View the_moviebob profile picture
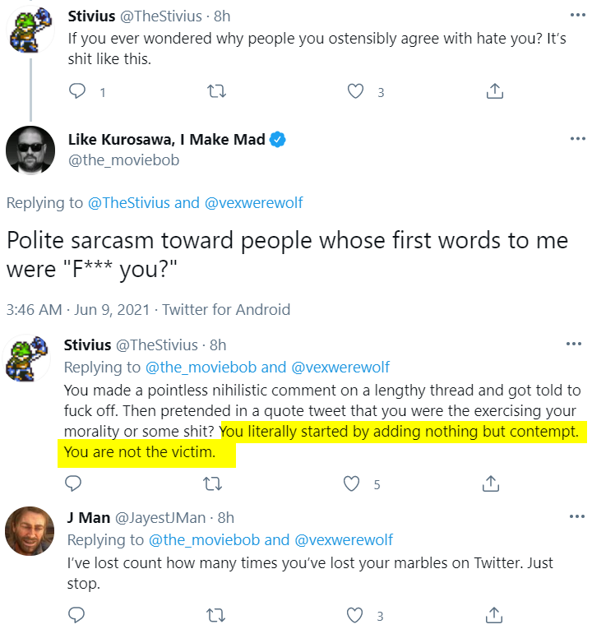Screen dimensions: 592x629 (30, 150)
